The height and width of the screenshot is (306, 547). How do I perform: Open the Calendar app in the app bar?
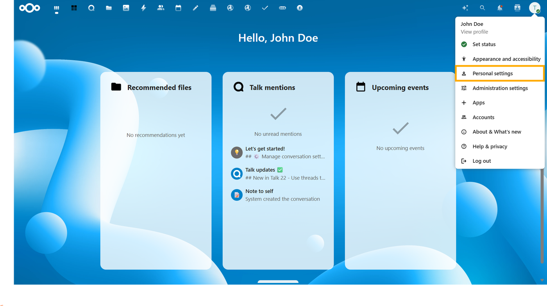pyautogui.click(x=178, y=8)
